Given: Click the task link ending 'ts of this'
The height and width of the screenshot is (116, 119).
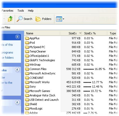Looking at the screenshot, I should coord(7,45).
